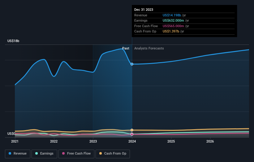Click the Revenue row label in tooltip
The image size is (254, 162).
(141, 15)
